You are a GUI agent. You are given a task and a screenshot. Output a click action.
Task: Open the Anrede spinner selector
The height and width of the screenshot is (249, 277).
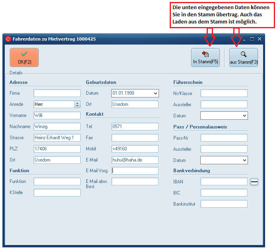point(77,104)
